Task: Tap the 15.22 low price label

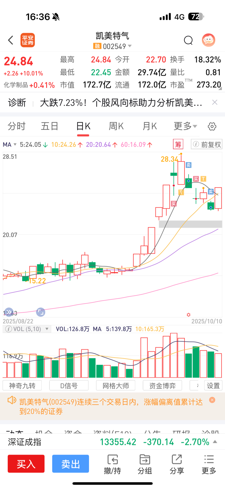Action: point(37,281)
